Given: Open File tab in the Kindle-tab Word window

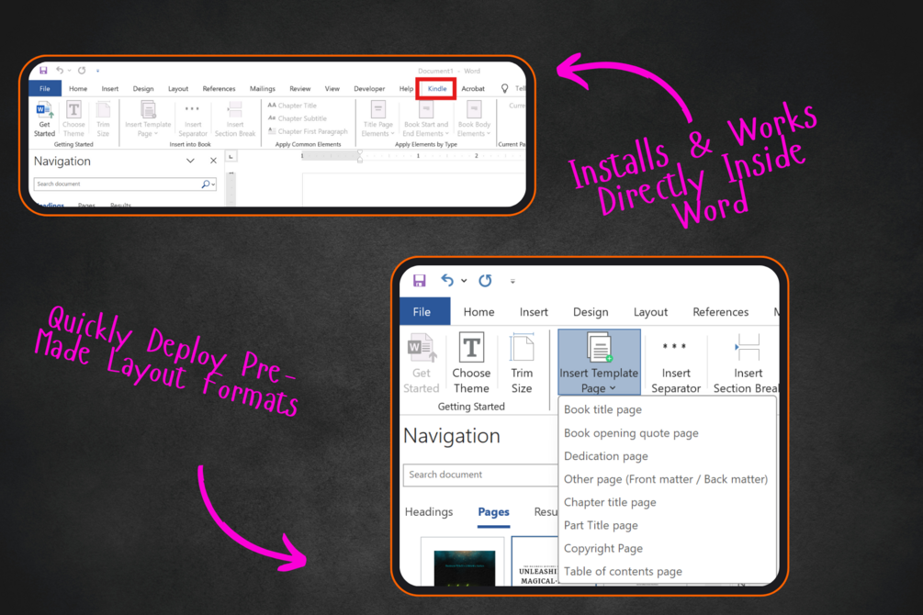Looking at the screenshot, I should [x=45, y=89].
